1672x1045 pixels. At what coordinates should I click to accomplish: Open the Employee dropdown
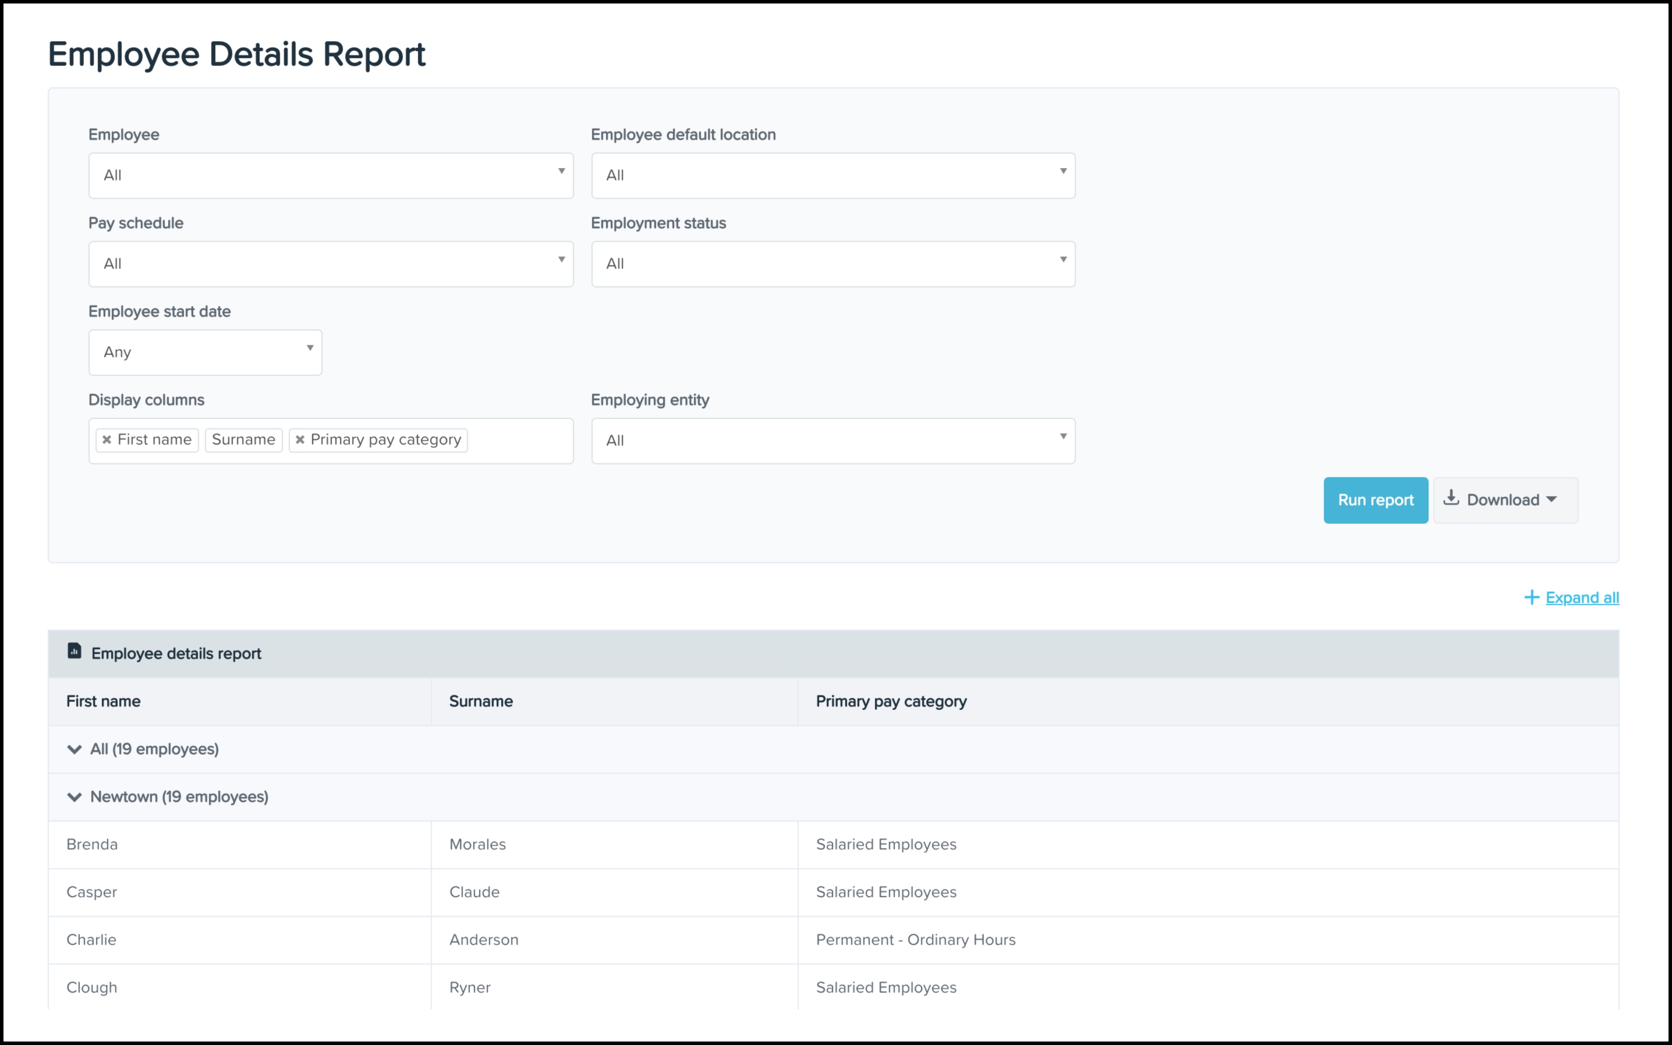(x=331, y=176)
